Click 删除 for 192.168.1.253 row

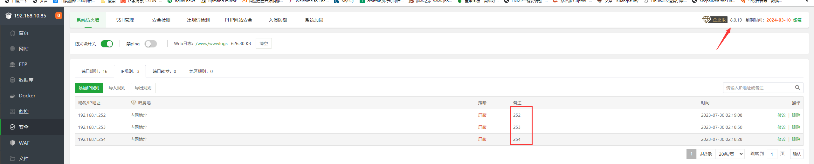(x=796, y=127)
